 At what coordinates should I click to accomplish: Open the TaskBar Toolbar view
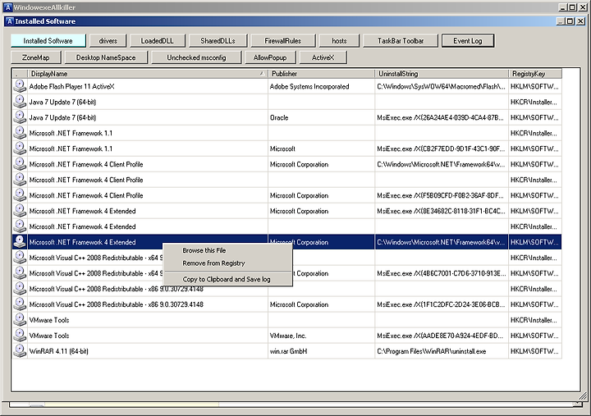(401, 41)
